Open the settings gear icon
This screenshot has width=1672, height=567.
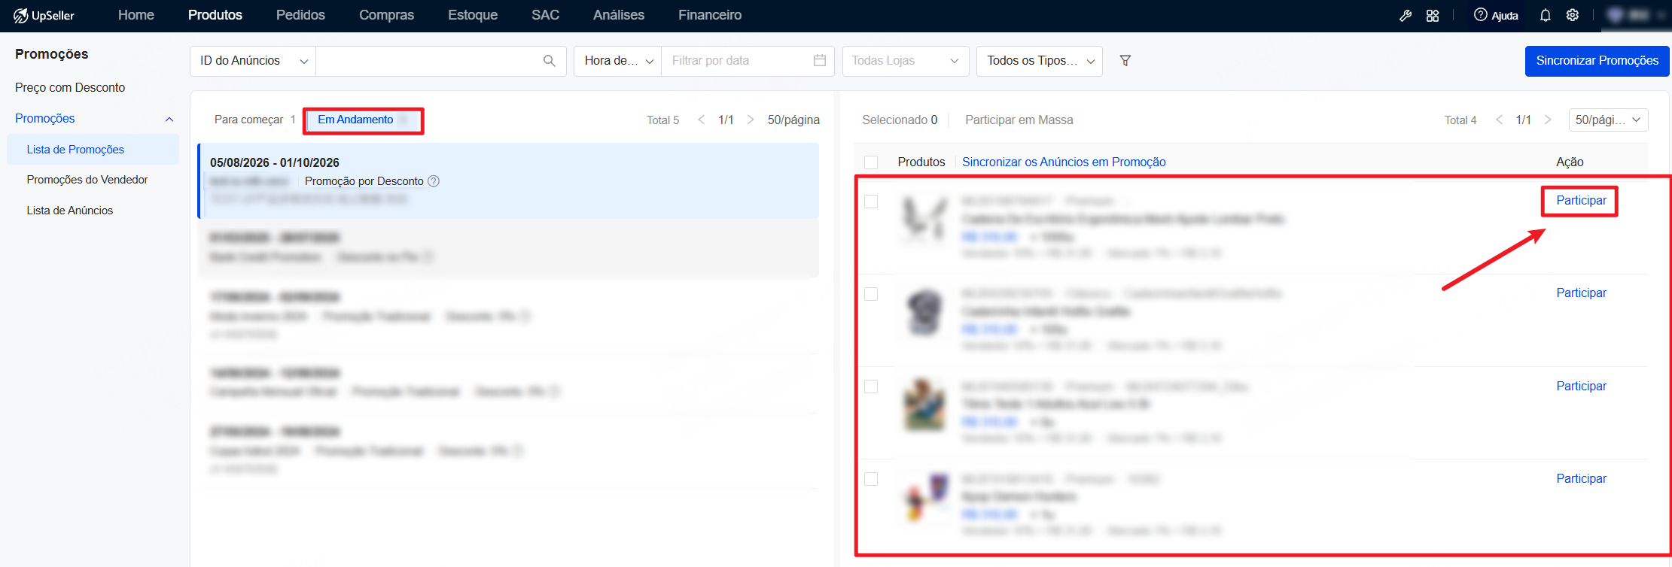(x=1573, y=15)
